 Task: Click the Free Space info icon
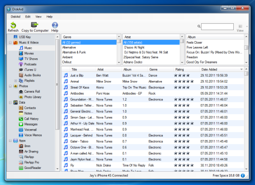coord(243,176)
